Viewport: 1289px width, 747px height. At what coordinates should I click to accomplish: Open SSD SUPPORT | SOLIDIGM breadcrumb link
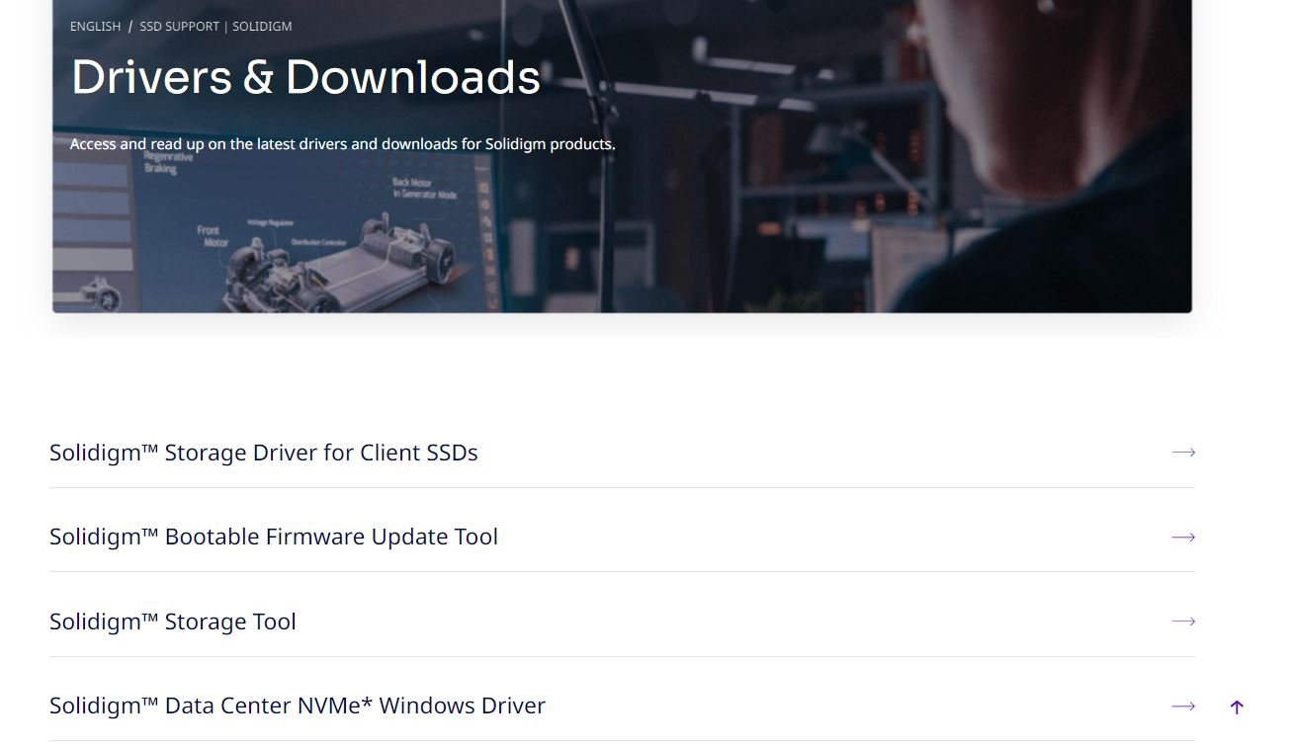coord(215,27)
